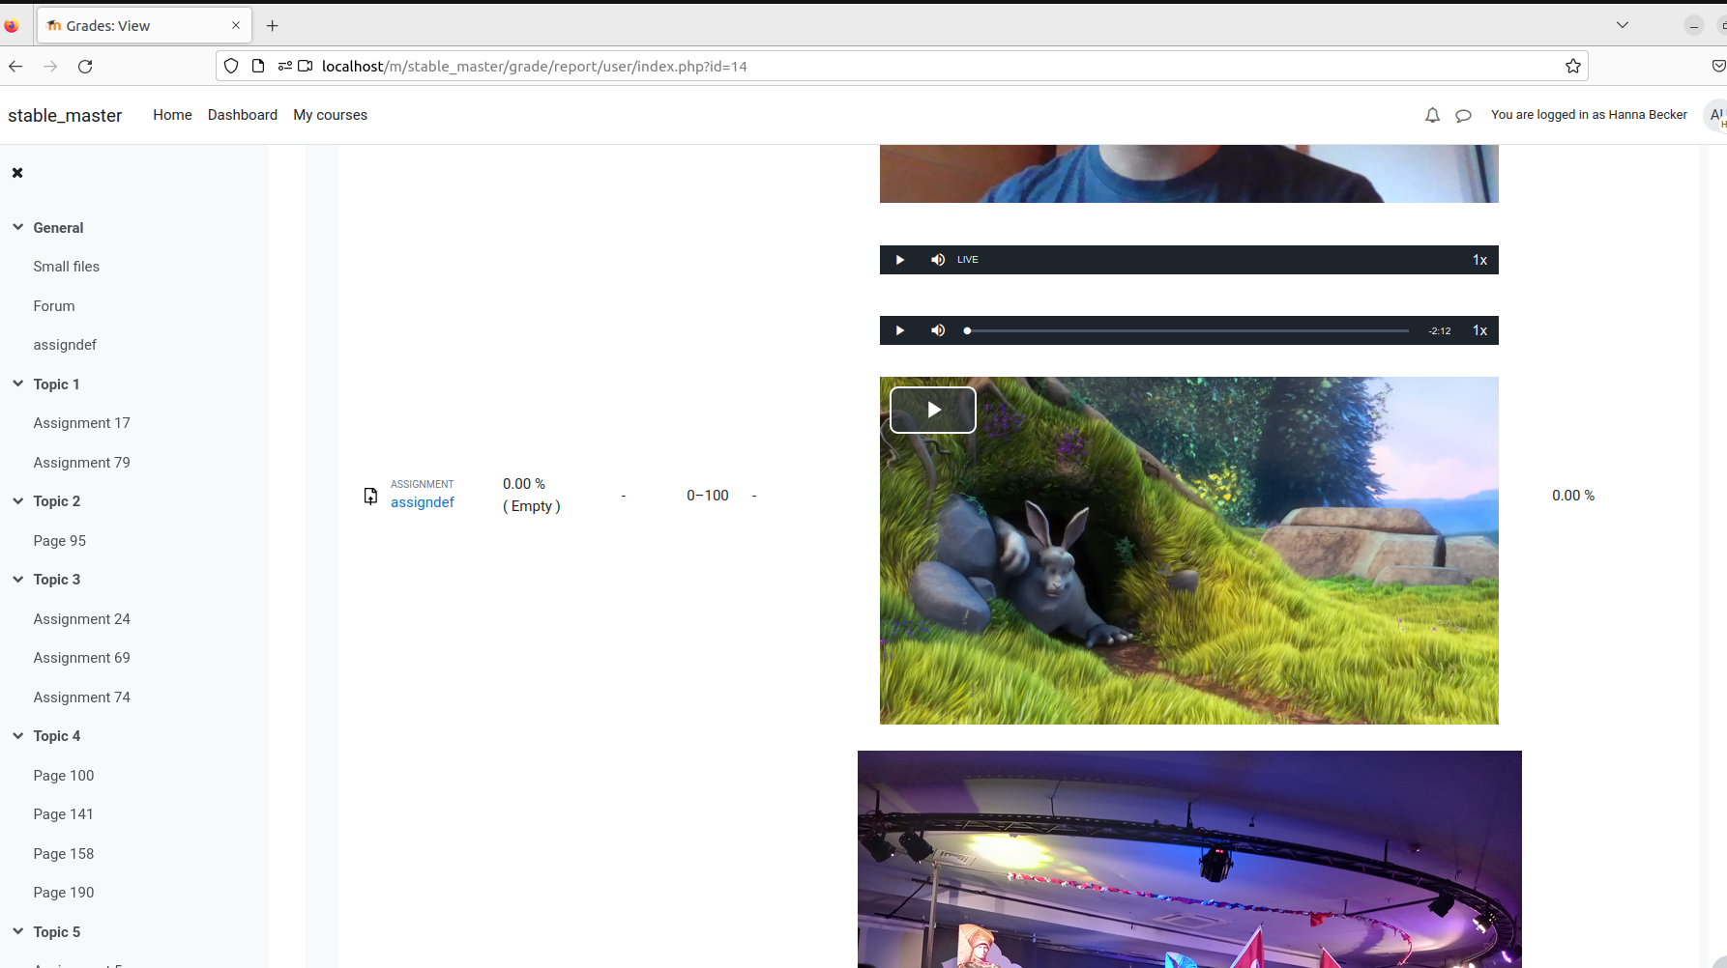Open Page 141
The height and width of the screenshot is (968, 1727).
point(64,814)
